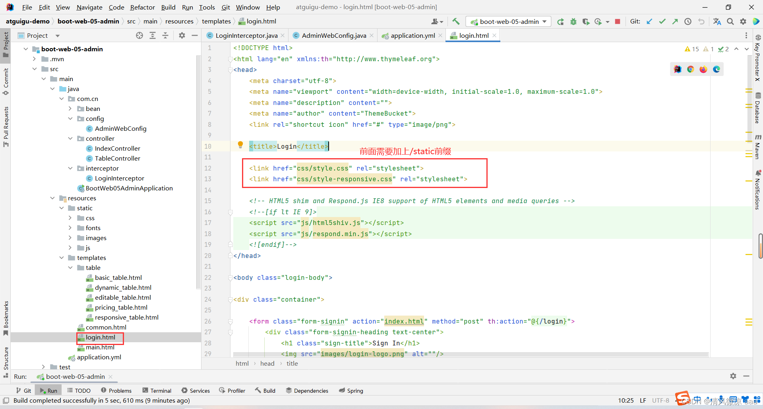The width and height of the screenshot is (763, 409).
Task: Open Run panel settings gear icon
Action: pos(733,376)
